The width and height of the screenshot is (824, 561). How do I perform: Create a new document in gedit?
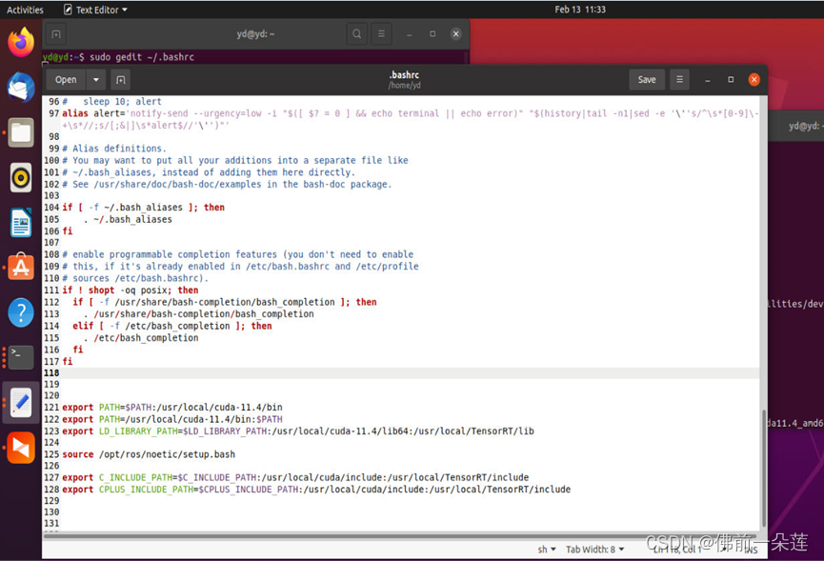click(x=120, y=80)
